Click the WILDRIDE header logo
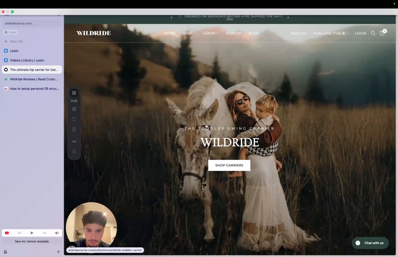Image resolution: width=398 pixels, height=257 pixels. (94, 33)
